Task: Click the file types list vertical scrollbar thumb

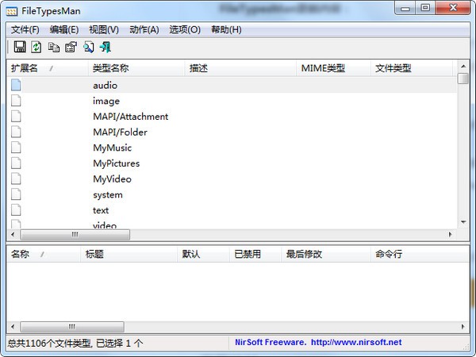Action: pyautogui.click(x=463, y=78)
